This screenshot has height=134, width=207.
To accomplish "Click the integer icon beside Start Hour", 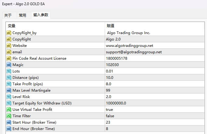I will (9, 122).
